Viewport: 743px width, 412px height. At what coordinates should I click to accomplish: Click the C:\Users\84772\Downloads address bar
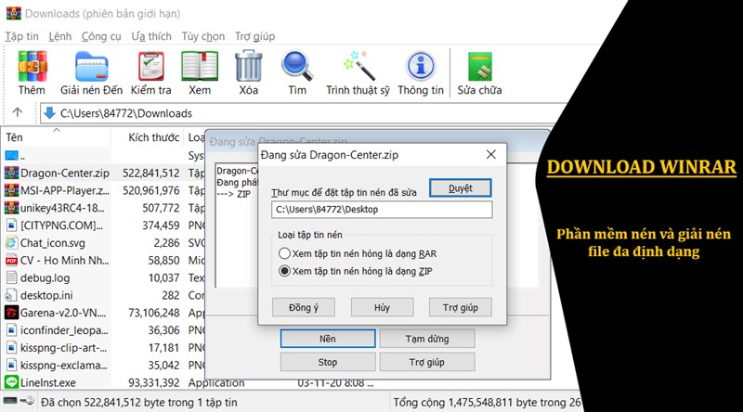click(304, 113)
